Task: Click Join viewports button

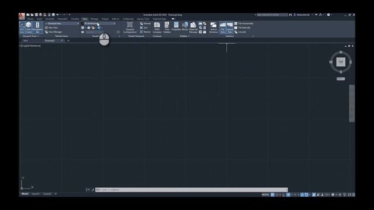Action: pos(144,27)
